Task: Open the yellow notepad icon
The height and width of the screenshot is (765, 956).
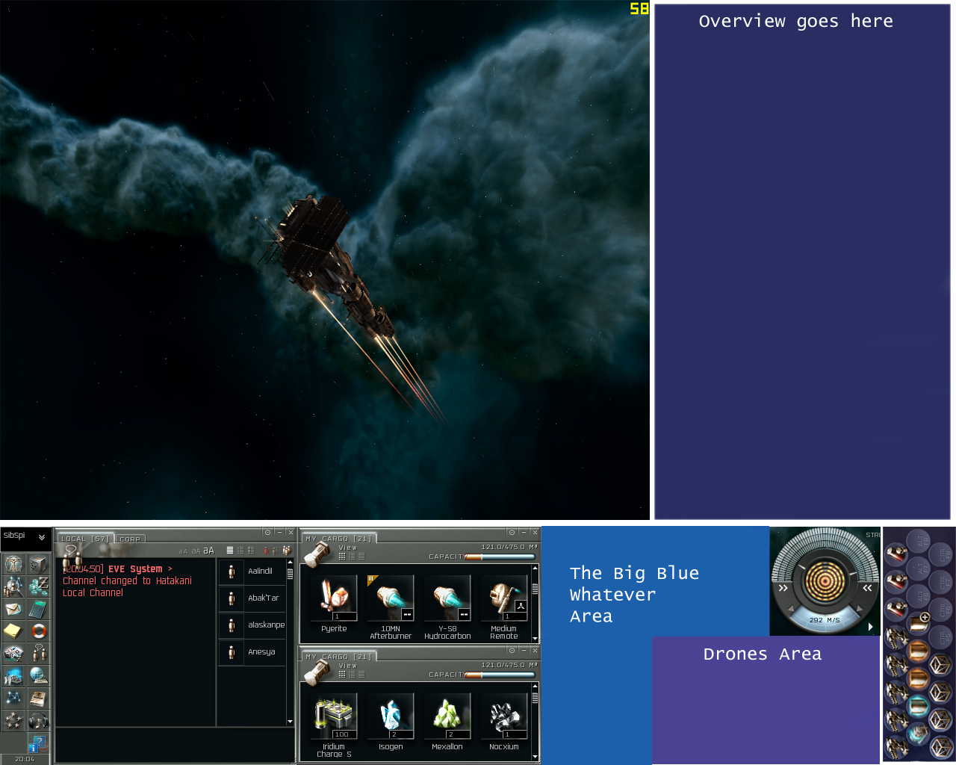Action: (13, 631)
